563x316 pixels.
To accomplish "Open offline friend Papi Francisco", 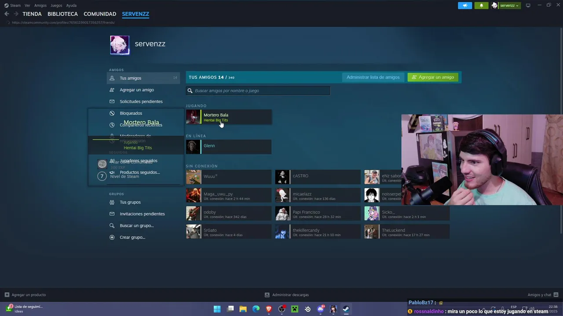I will [318, 214].
